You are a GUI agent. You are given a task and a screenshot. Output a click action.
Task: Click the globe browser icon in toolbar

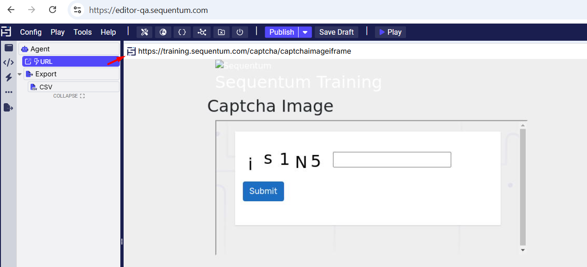[163, 32]
